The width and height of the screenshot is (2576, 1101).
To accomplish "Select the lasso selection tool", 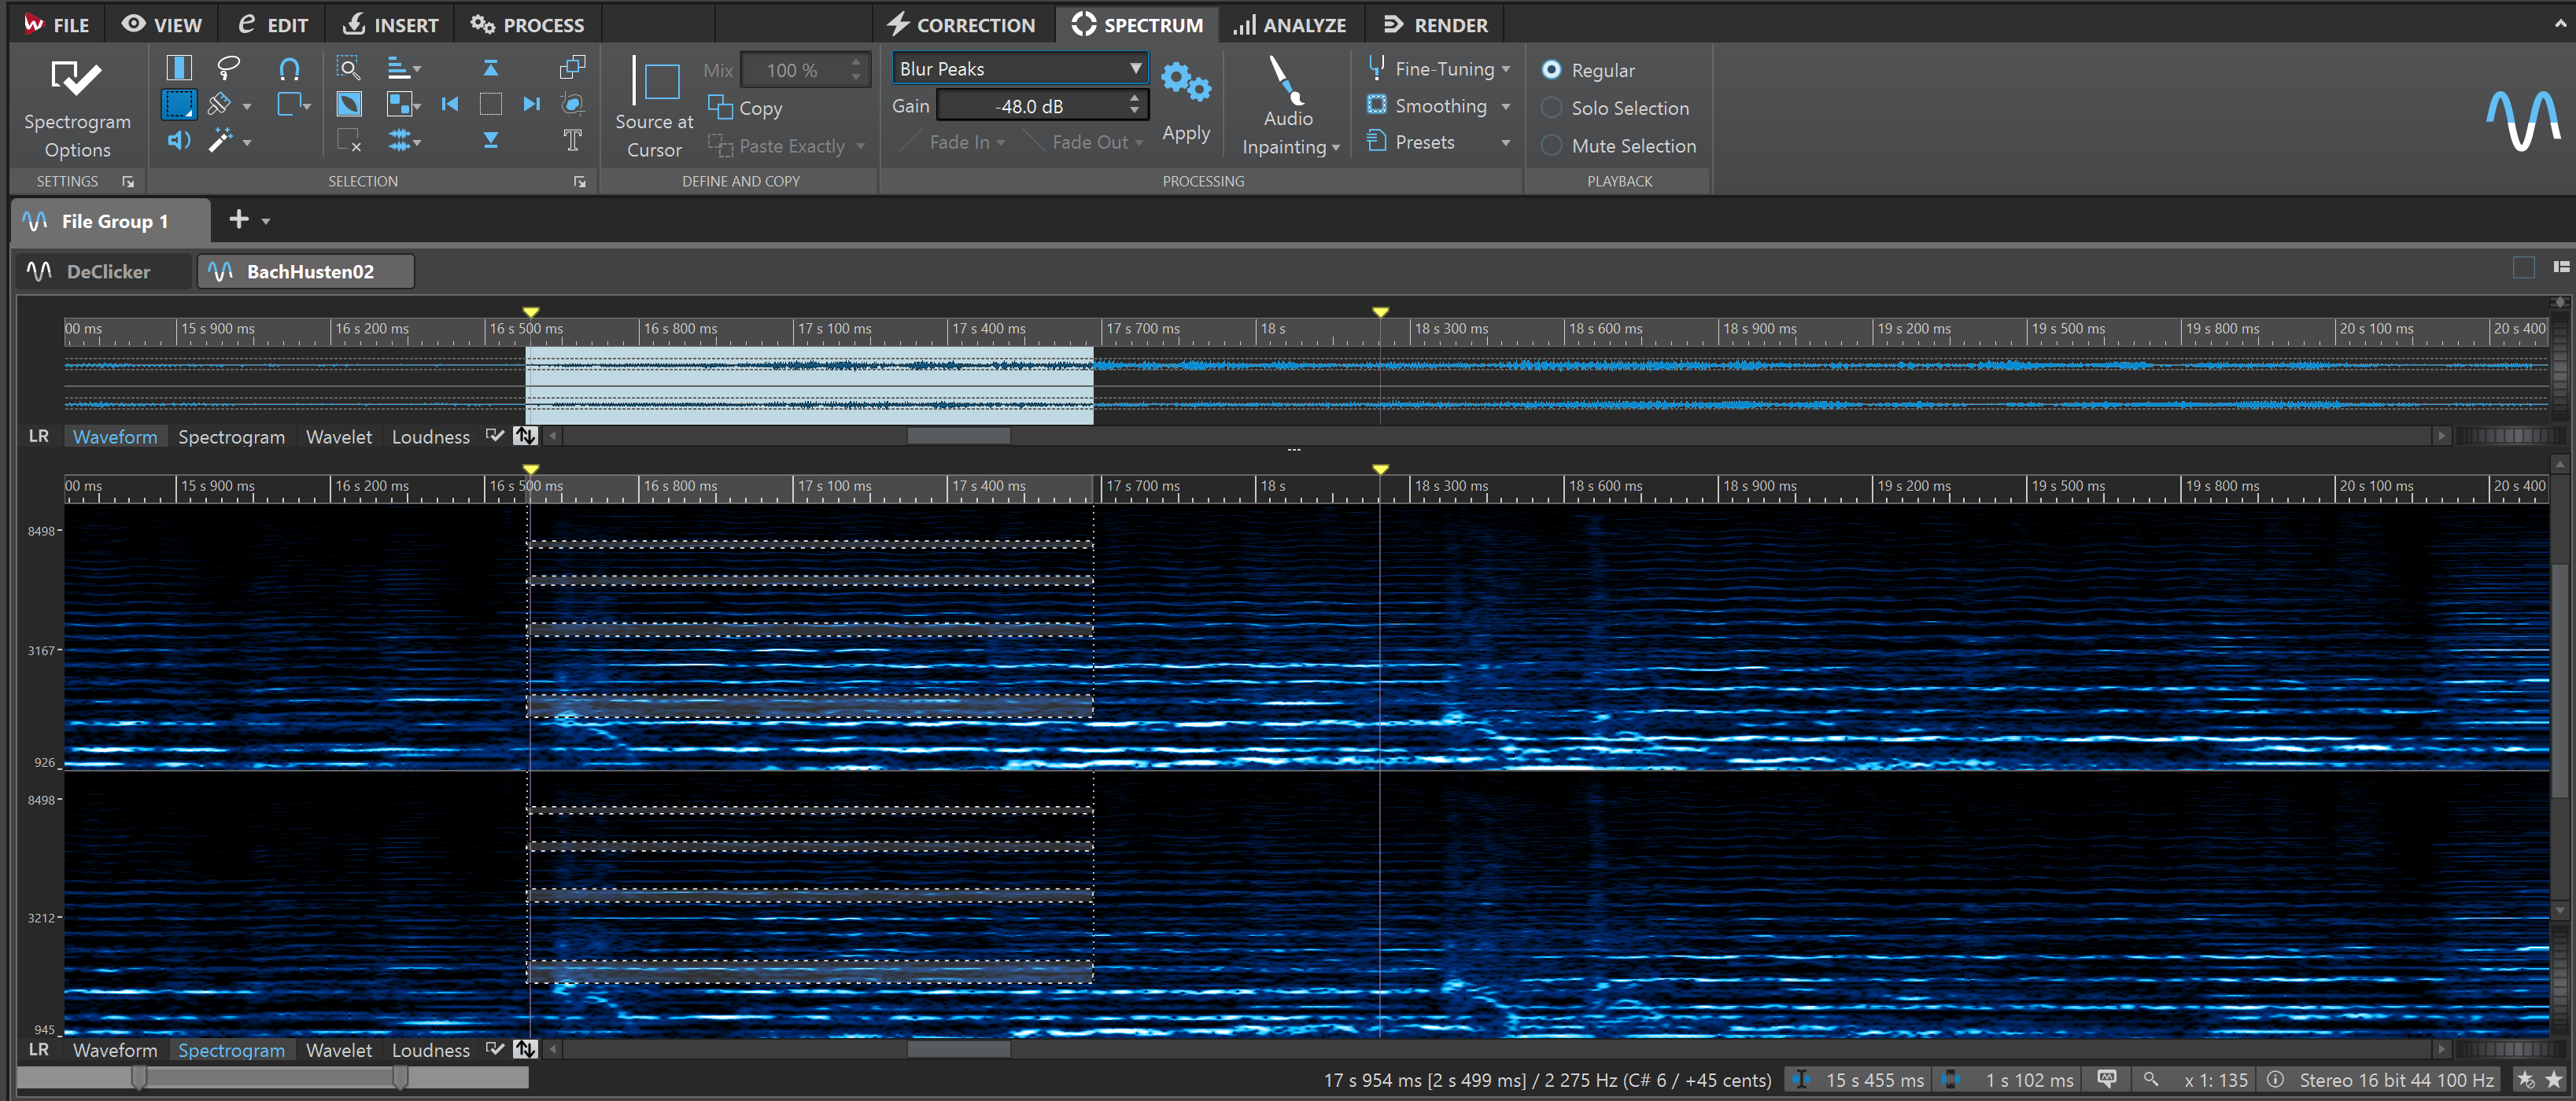I will (x=229, y=68).
